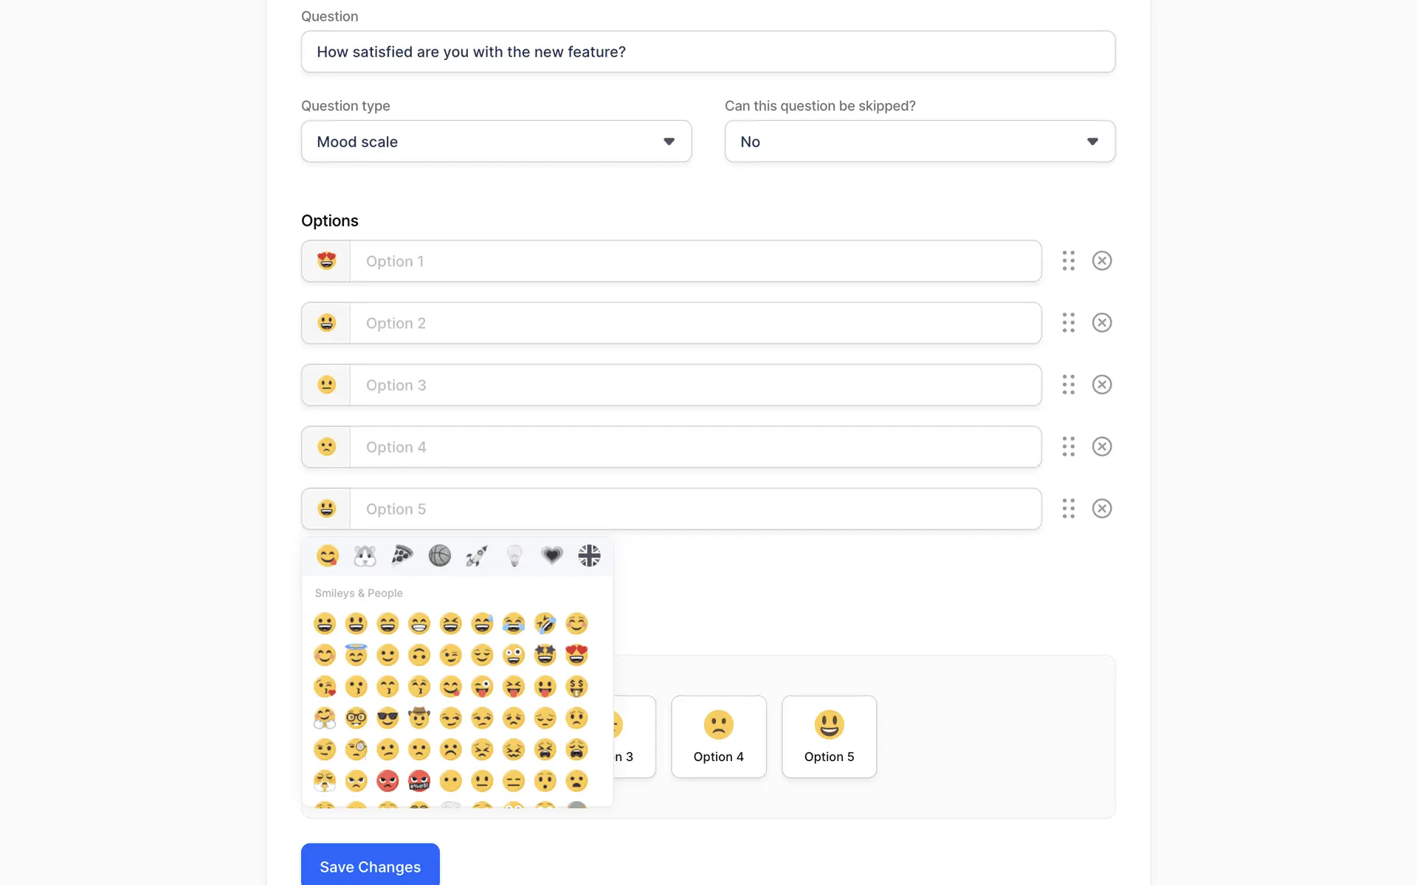Select the Flags emoji category
This screenshot has height=885, width=1417.
click(x=589, y=555)
